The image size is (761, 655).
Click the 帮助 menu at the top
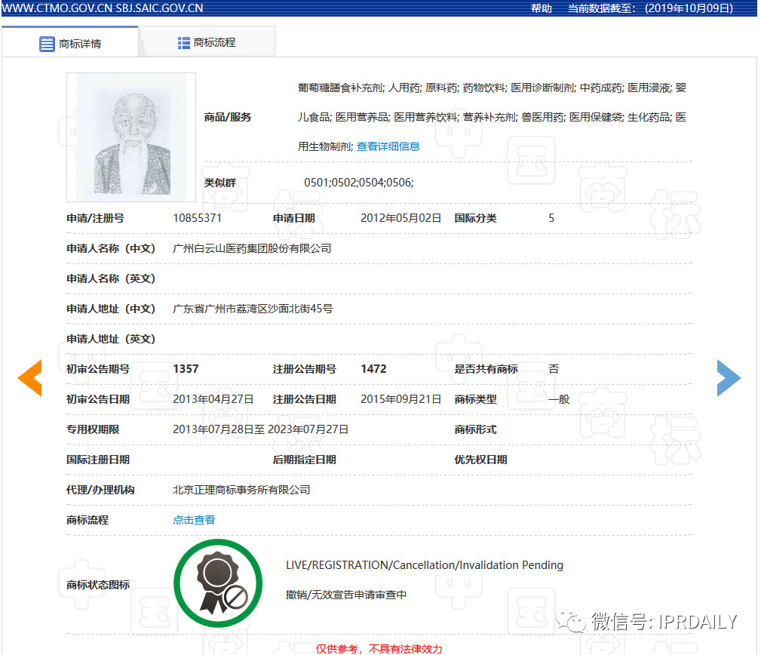(x=542, y=8)
